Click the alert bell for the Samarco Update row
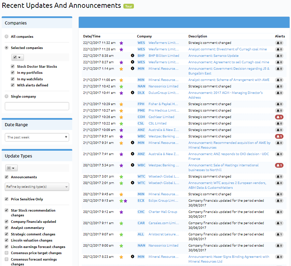This screenshot has width=291, height=266. click(x=279, y=56)
